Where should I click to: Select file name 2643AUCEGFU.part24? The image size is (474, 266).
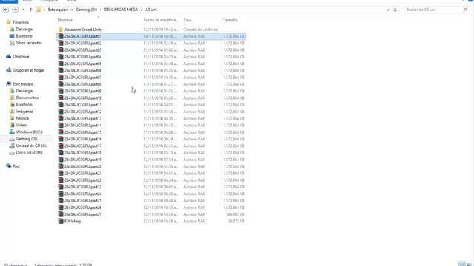coord(83,194)
